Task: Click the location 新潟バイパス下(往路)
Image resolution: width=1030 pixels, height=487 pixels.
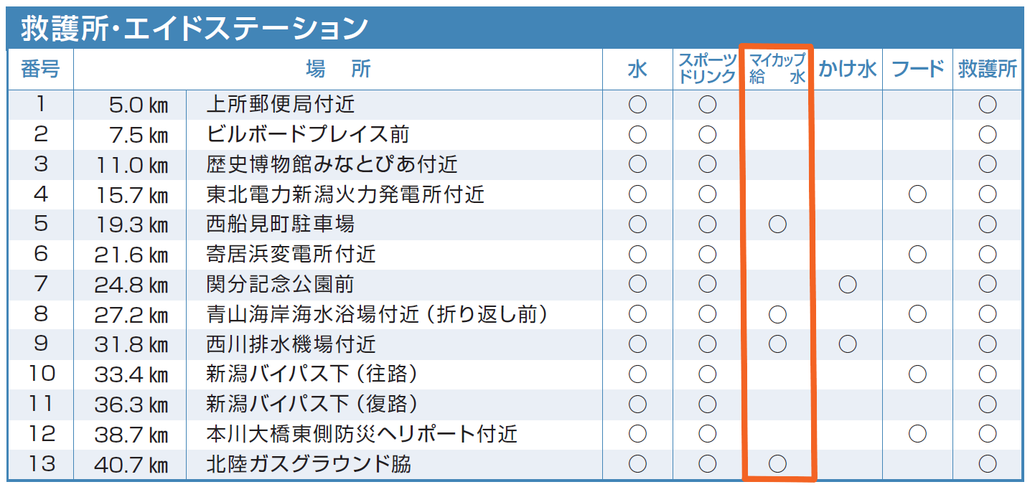Action: point(312,374)
